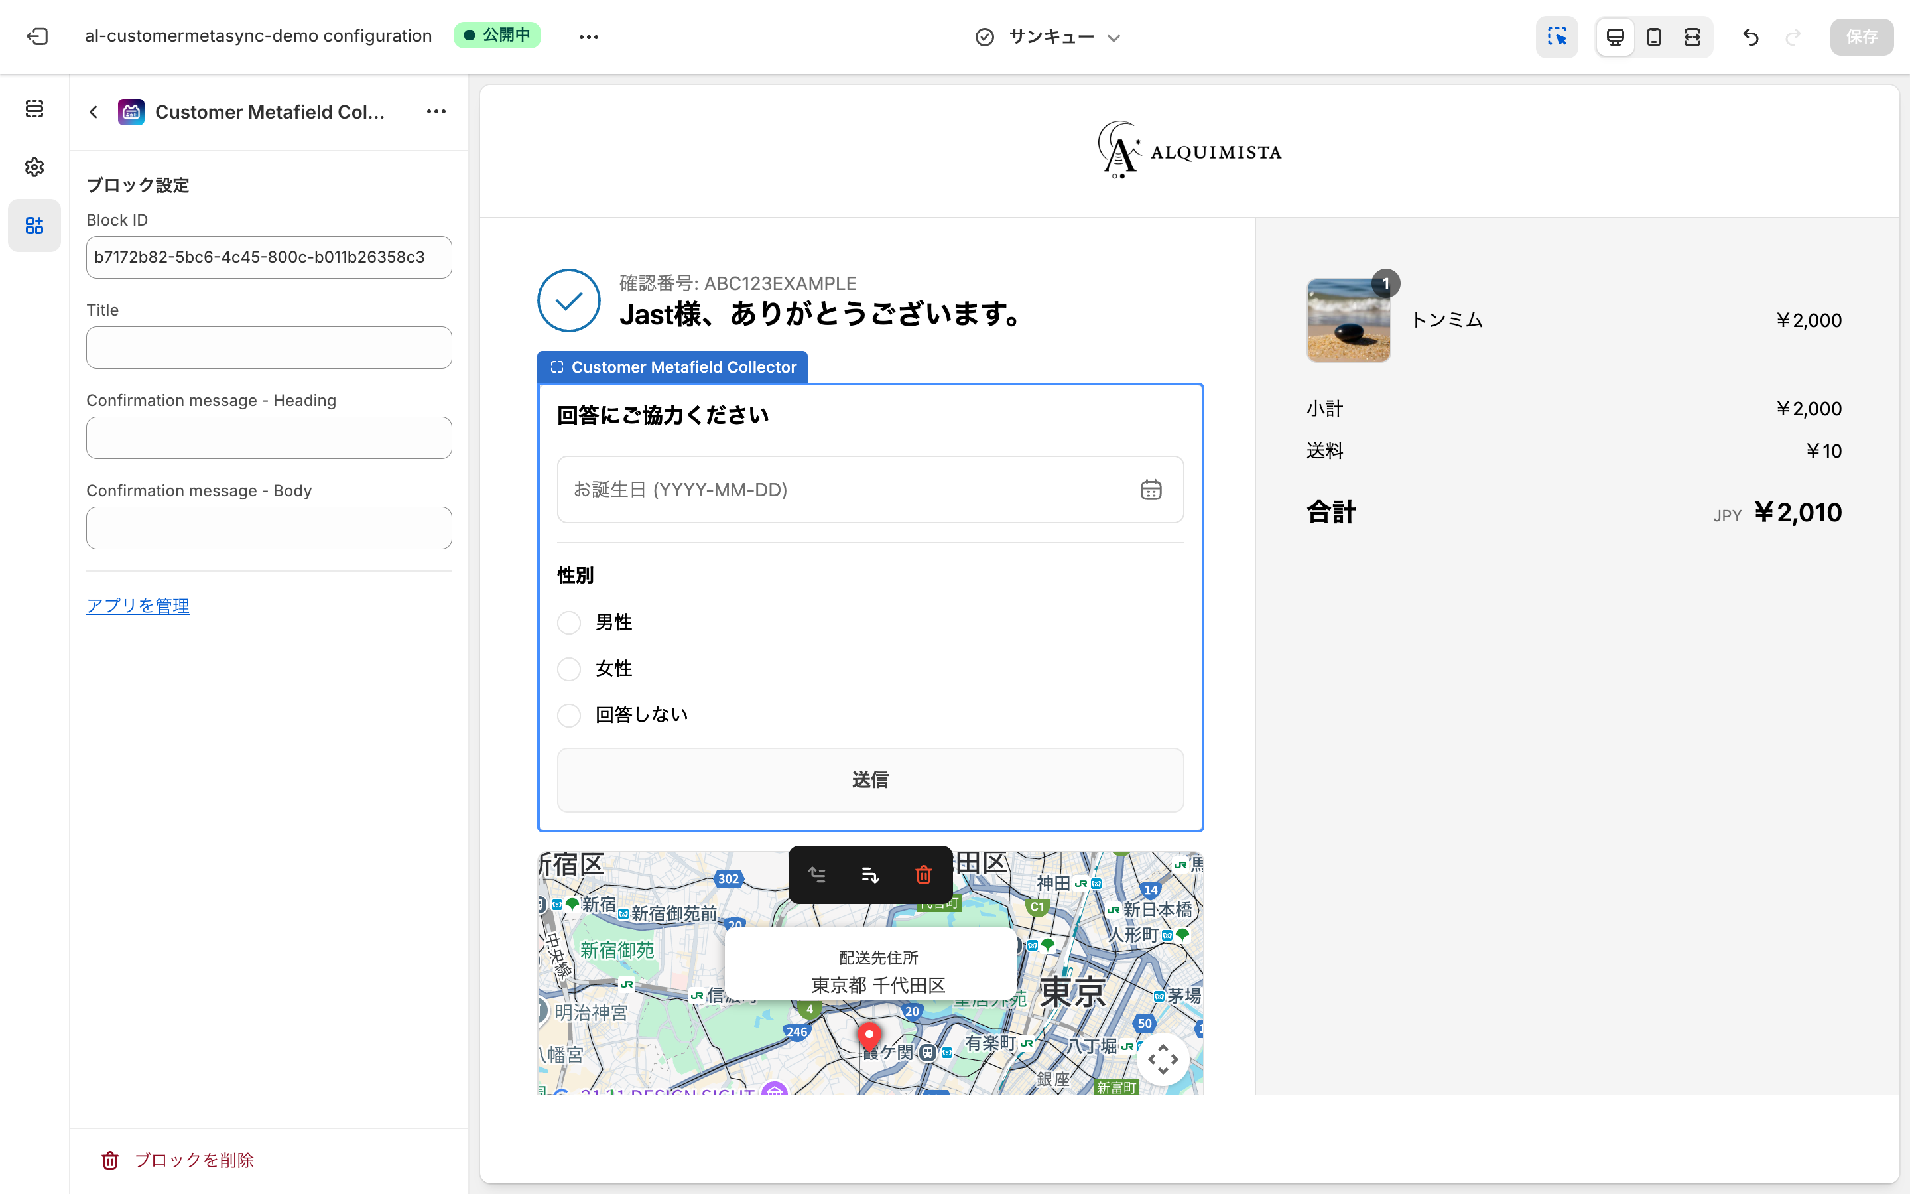The image size is (1910, 1194).
Task: Click the 小計 subtotal label
Action: tap(1324, 408)
